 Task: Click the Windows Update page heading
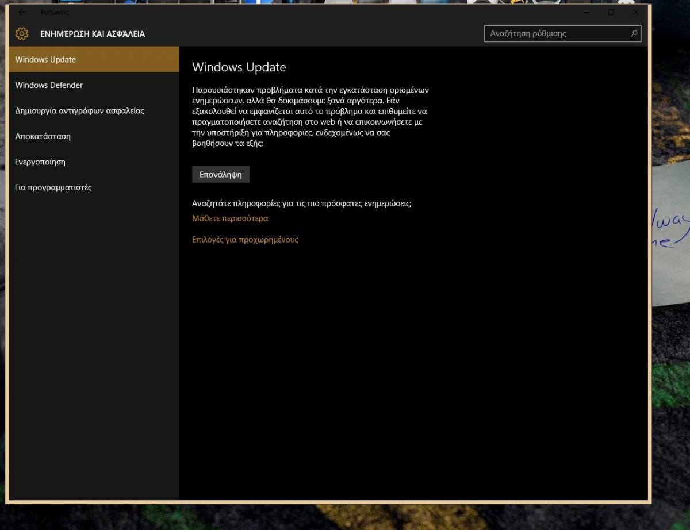[239, 67]
